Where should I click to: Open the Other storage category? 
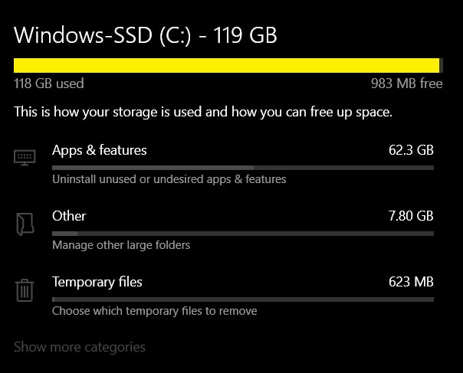69,216
